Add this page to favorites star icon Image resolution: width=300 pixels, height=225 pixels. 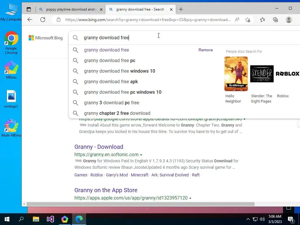[x=248, y=20]
